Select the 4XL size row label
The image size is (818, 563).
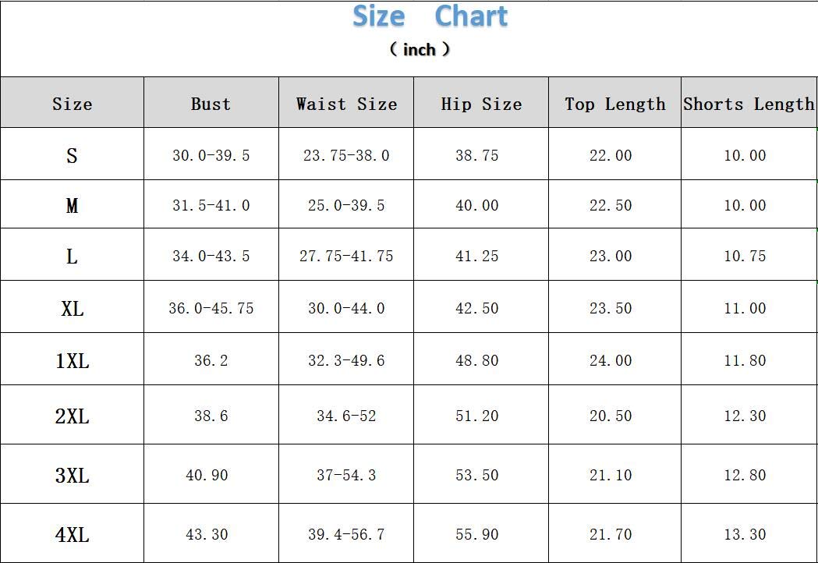point(72,535)
